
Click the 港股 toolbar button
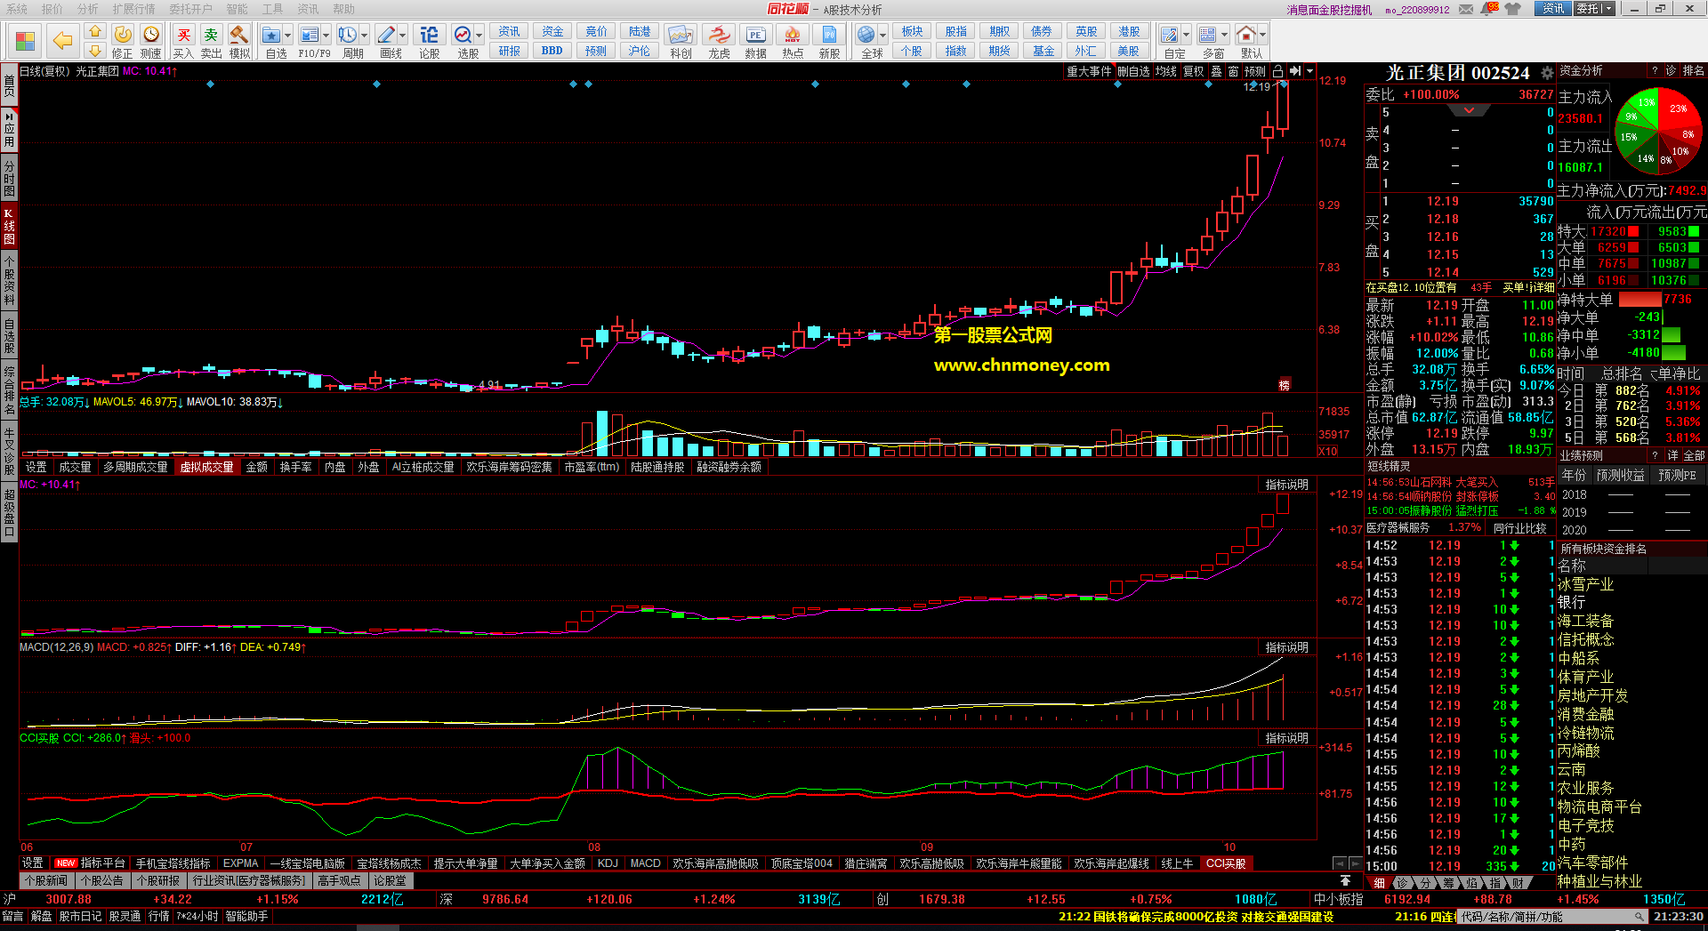tap(1129, 31)
